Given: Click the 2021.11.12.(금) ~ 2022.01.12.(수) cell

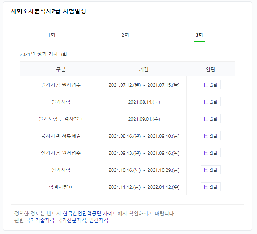Looking at the screenshot, I should 144,187.
